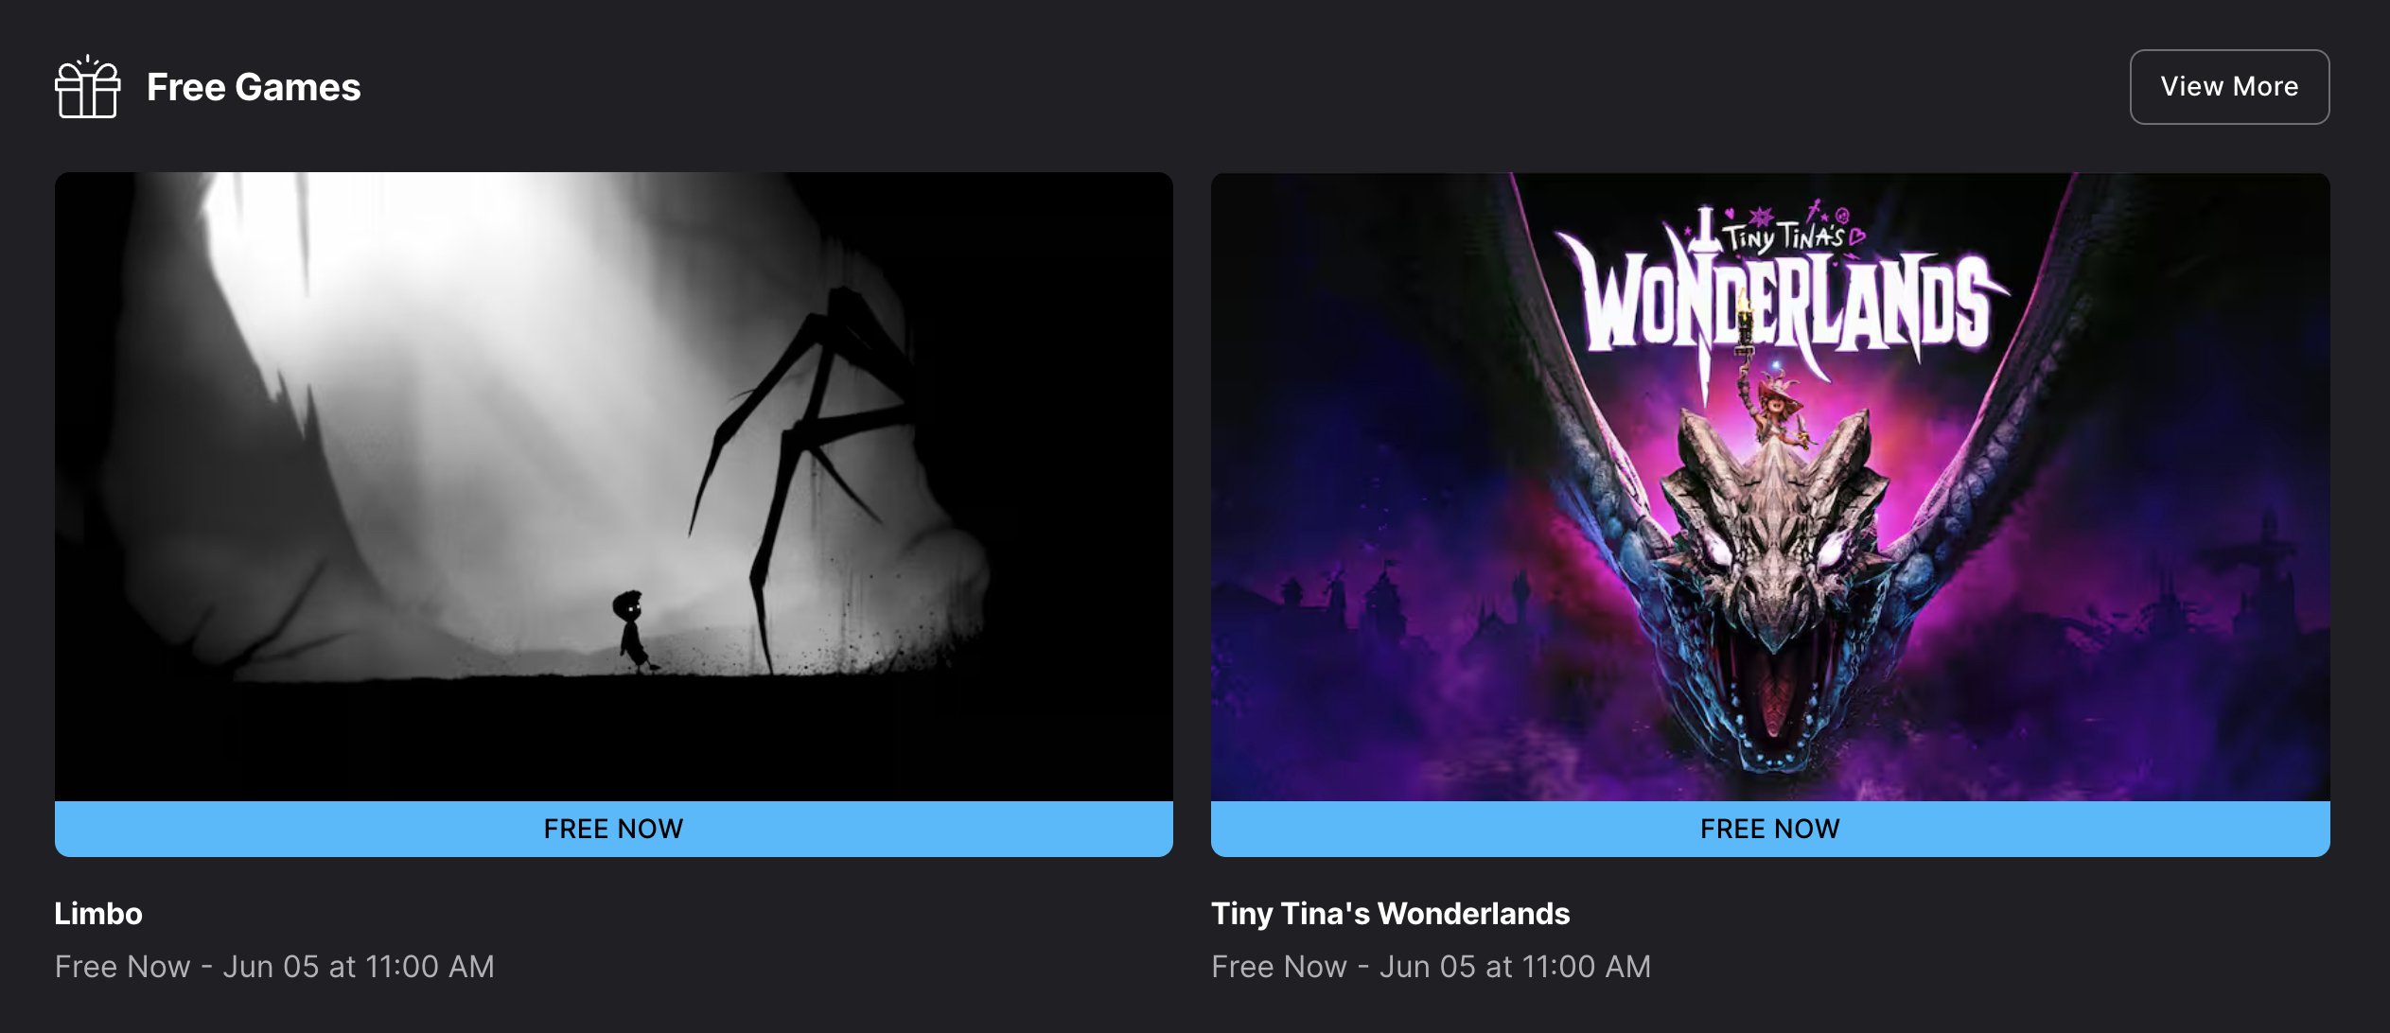Click the FREE NOW banner under Limbo
Image resolution: width=2390 pixels, height=1033 pixels.
pyautogui.click(x=614, y=829)
